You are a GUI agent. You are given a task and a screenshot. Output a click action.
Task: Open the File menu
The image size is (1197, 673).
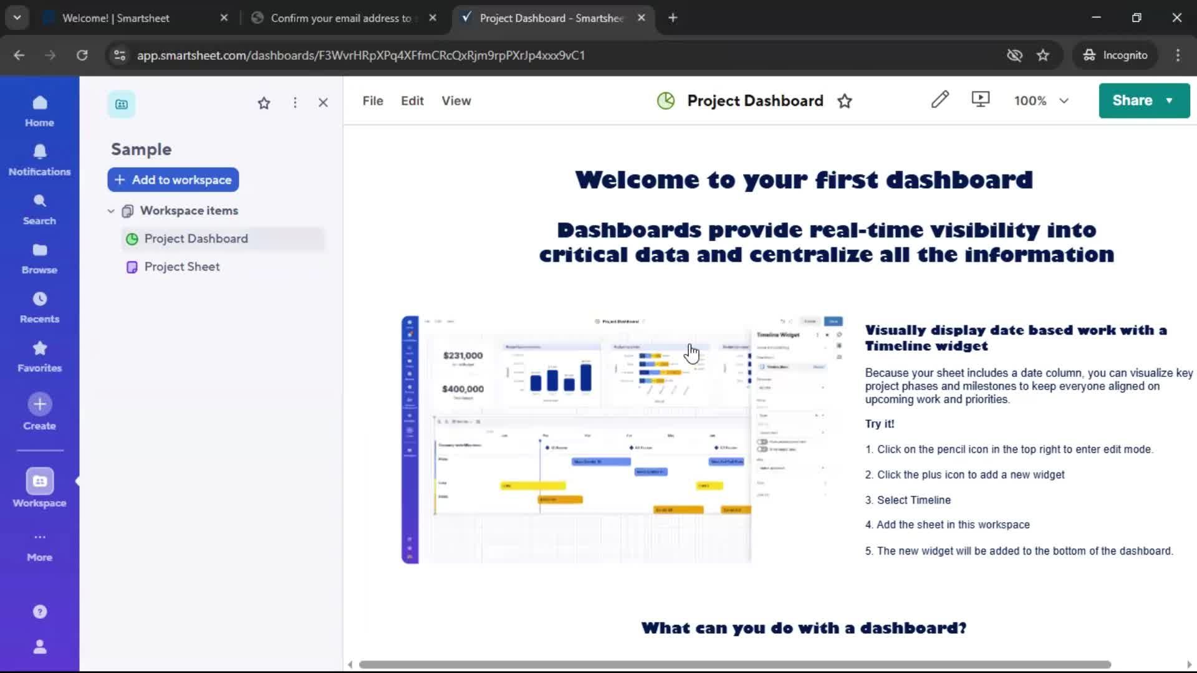[x=372, y=100]
